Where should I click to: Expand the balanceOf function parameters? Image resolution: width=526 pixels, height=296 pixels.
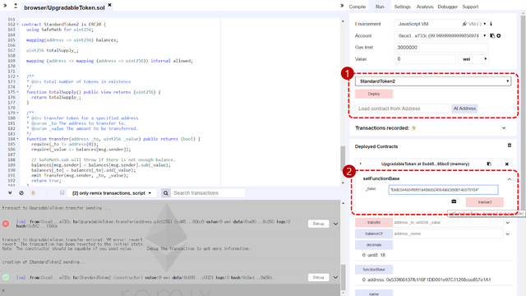tap(508, 234)
